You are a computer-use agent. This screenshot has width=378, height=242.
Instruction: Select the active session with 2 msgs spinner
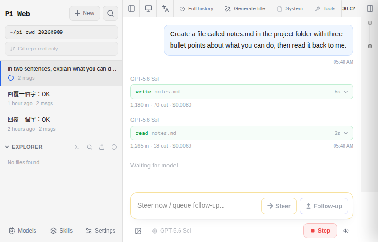[61, 74]
